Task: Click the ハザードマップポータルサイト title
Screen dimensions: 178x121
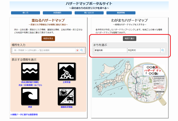Action: 89,4
